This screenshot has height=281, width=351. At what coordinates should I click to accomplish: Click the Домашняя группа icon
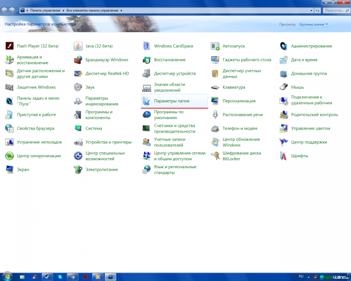[283, 73]
